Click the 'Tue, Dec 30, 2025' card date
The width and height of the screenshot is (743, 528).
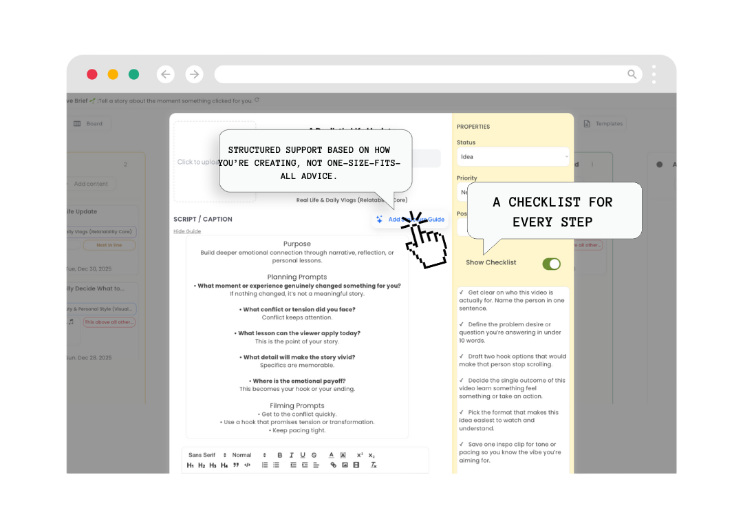pyautogui.click(x=89, y=268)
